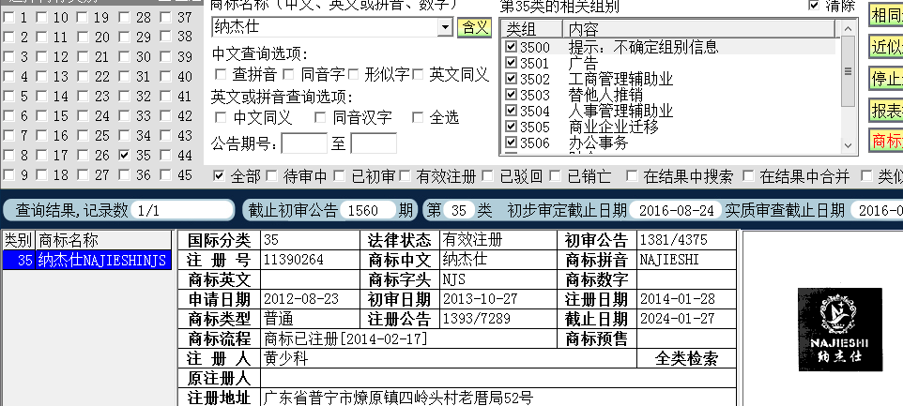Click the 全类检索 link
903x406 pixels.
686,359
